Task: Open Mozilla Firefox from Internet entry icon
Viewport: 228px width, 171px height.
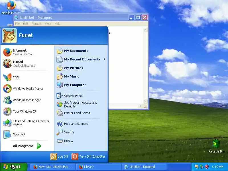Action: point(7,52)
